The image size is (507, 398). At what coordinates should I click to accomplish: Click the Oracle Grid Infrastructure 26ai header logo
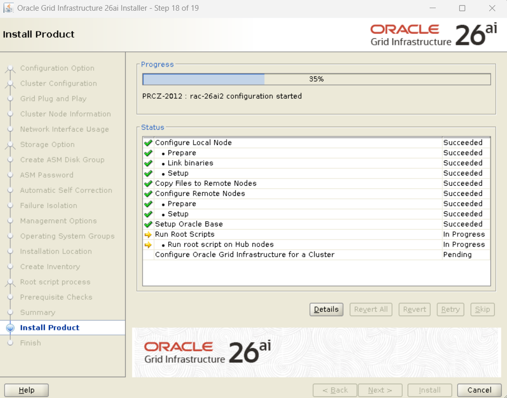click(x=433, y=35)
